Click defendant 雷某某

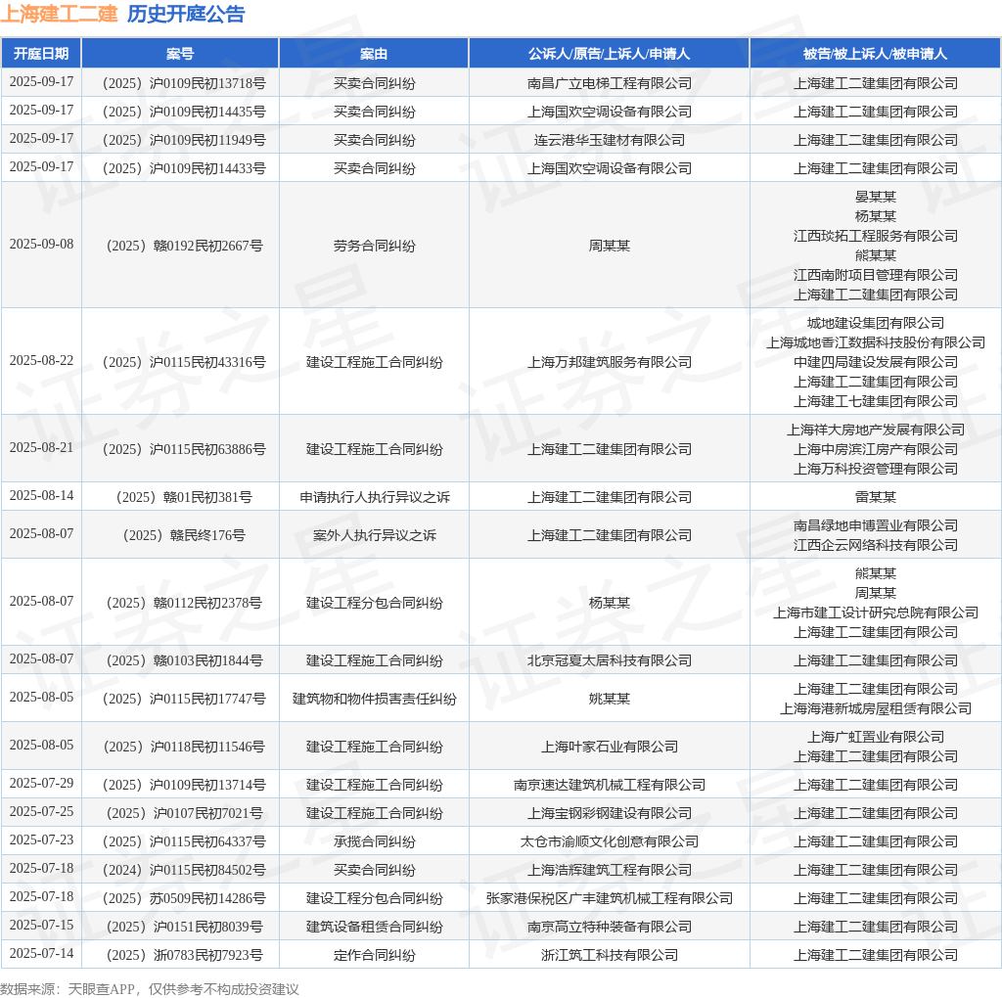(x=876, y=497)
